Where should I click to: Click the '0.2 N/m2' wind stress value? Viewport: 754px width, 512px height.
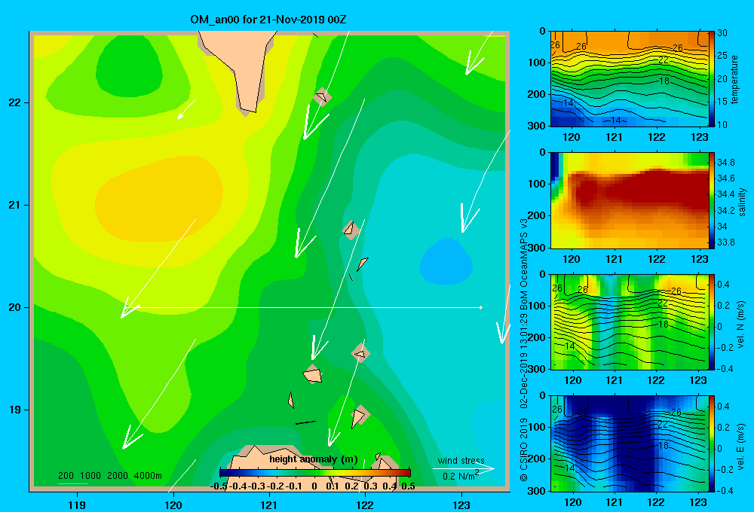tap(460, 476)
